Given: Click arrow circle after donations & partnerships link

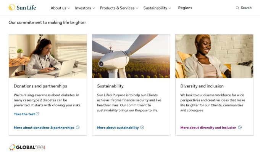Looking at the screenshot, I should pos(78,127).
